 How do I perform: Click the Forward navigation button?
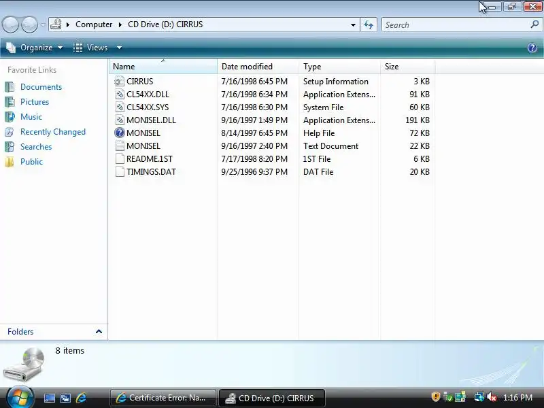click(30, 24)
